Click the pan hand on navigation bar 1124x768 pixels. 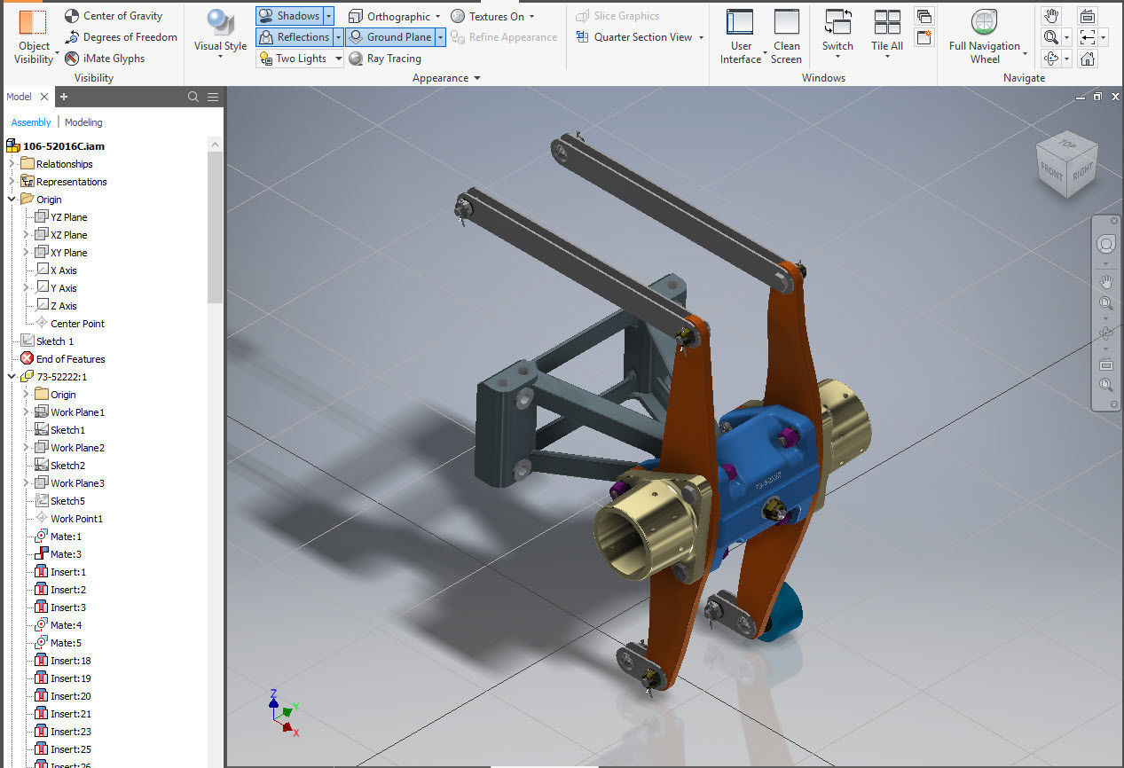point(1106,282)
